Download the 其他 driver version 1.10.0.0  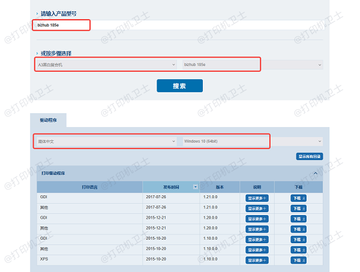click(x=299, y=250)
